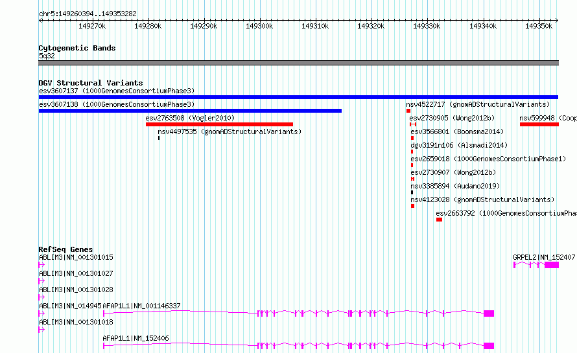The height and width of the screenshot is (353, 577).
Task: Open variant label dgv3191n106 (Alsmadi2014)
Action: 459,145
